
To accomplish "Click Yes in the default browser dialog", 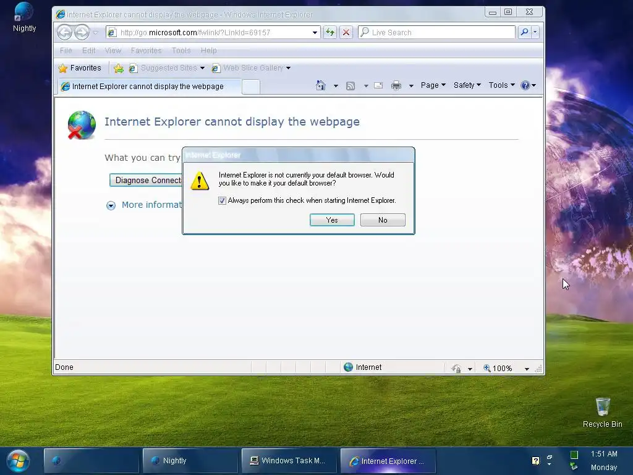I will 332,220.
